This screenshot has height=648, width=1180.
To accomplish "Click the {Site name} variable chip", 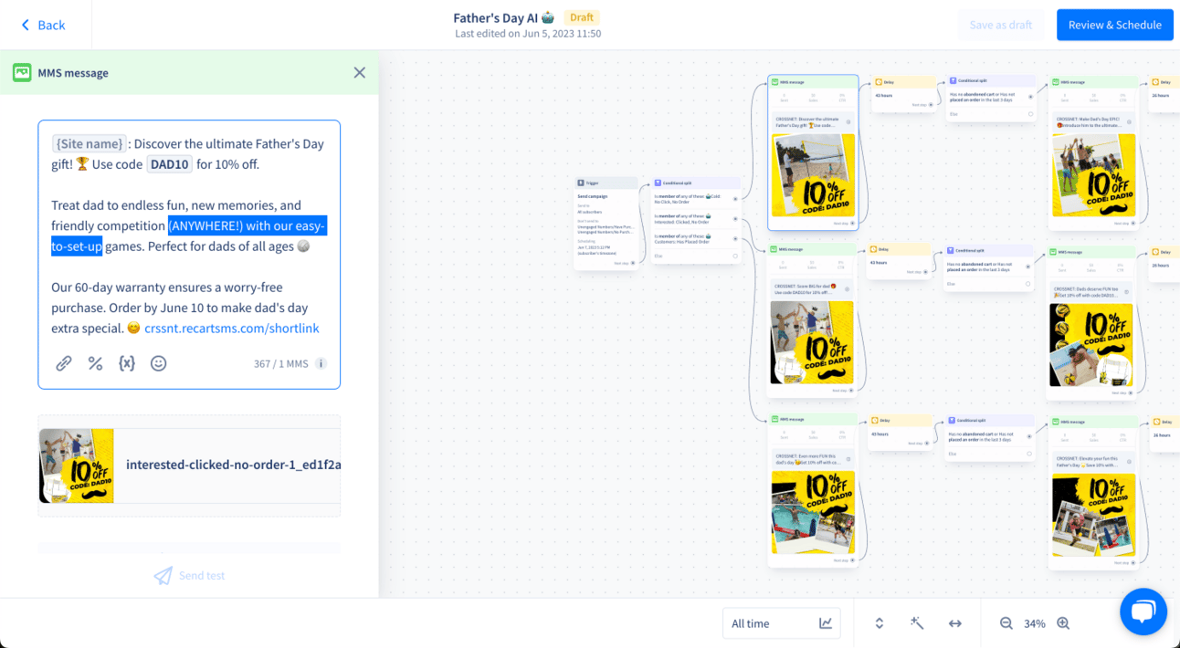I will [x=90, y=143].
